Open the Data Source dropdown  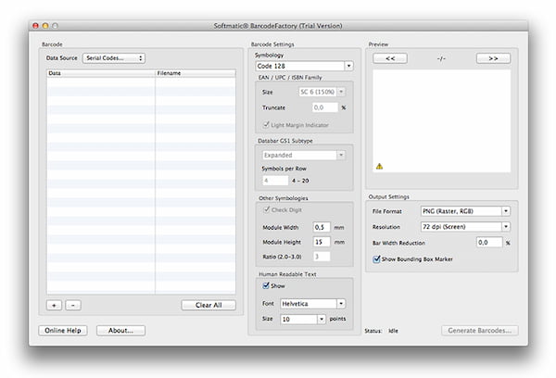point(114,58)
